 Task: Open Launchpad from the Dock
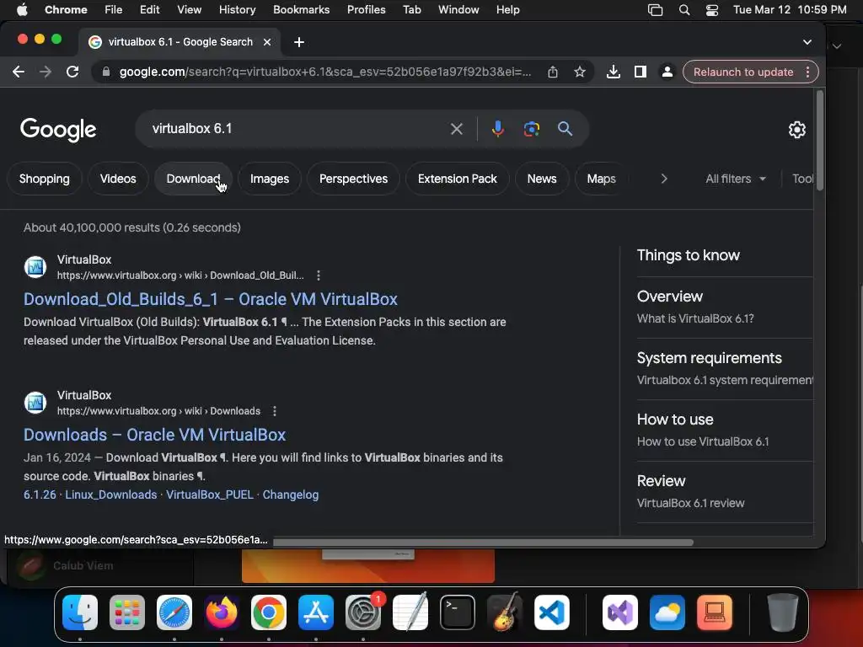[127, 612]
